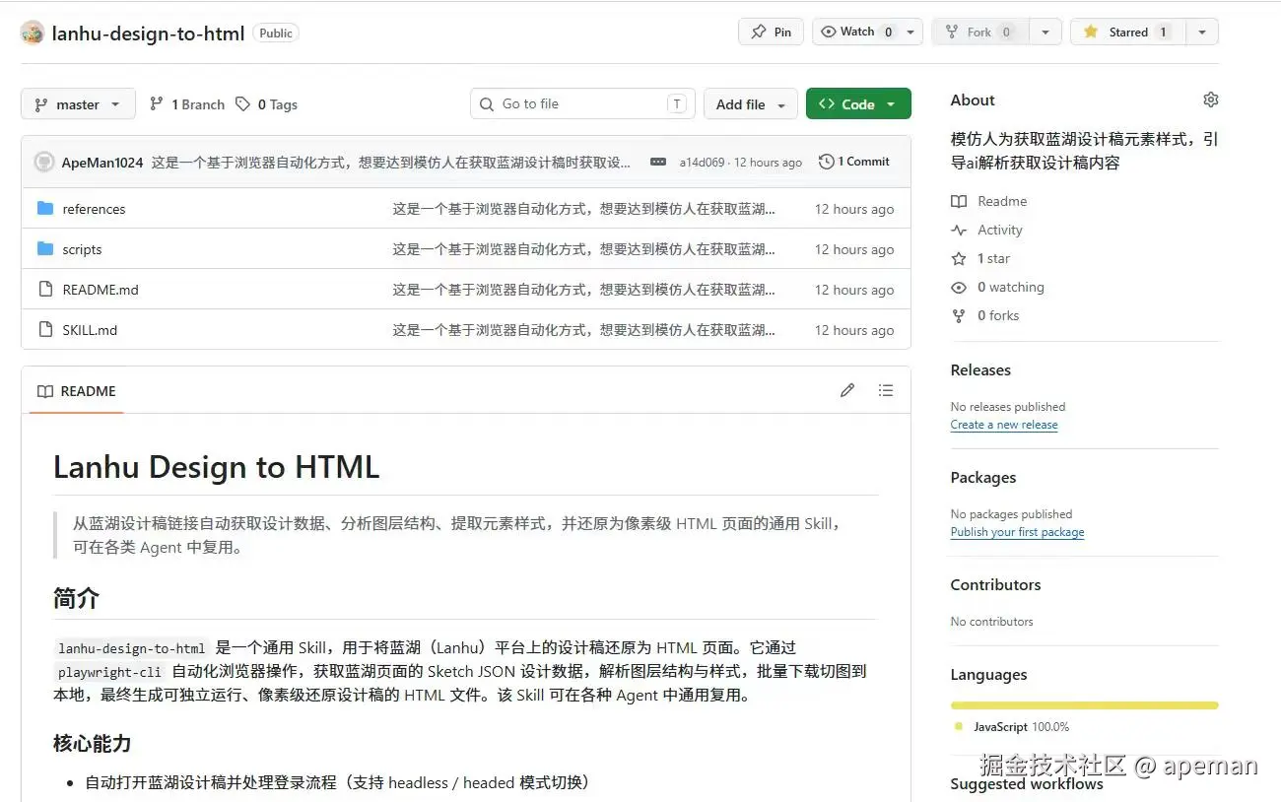1281x802 pixels.
Task: Open commit hash a14d069
Action: click(702, 163)
